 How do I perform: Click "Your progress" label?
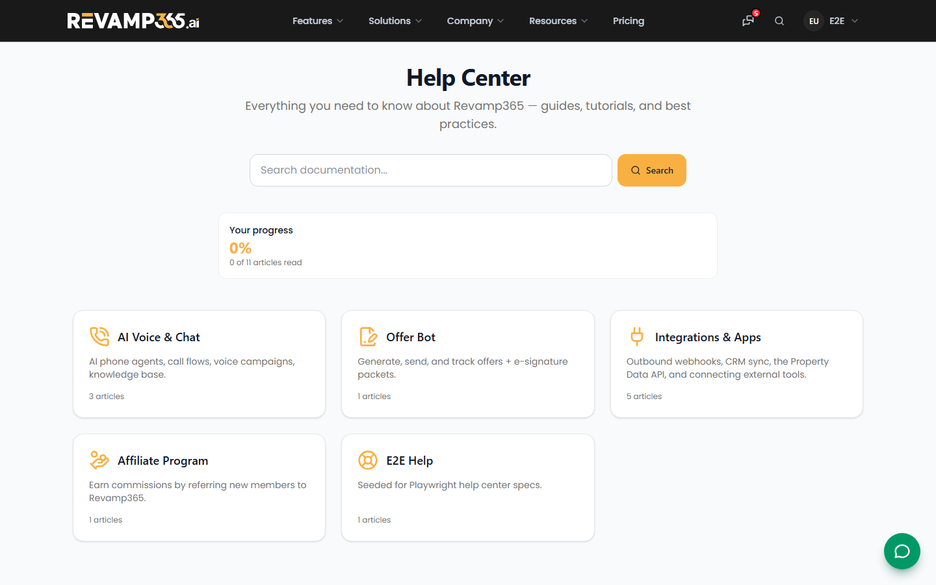click(x=261, y=230)
